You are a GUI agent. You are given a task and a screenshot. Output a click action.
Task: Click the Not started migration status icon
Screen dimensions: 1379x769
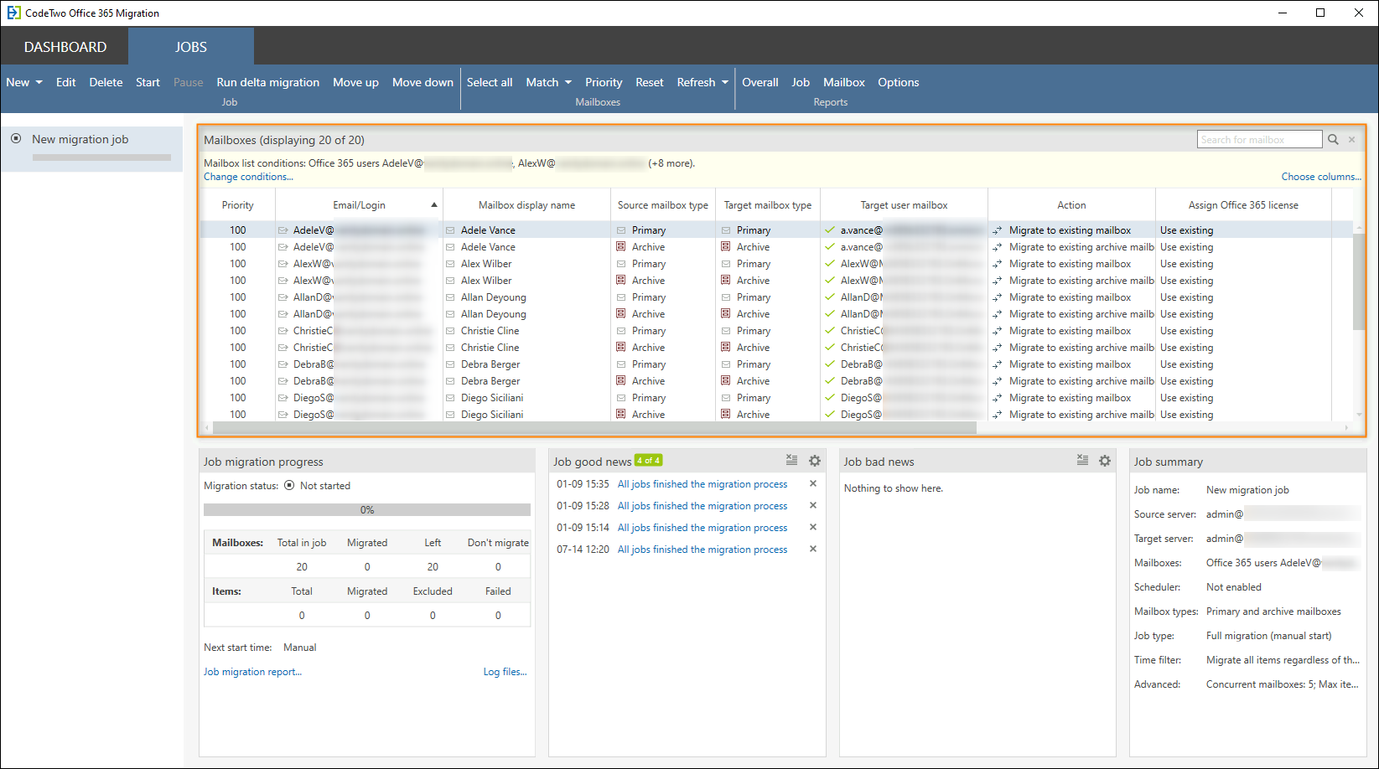(289, 485)
